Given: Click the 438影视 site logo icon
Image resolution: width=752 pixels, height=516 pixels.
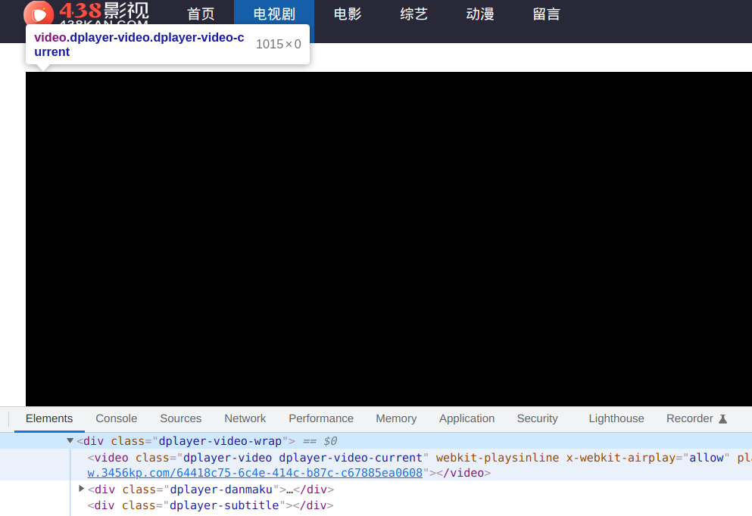Looking at the screenshot, I should (x=39, y=13).
